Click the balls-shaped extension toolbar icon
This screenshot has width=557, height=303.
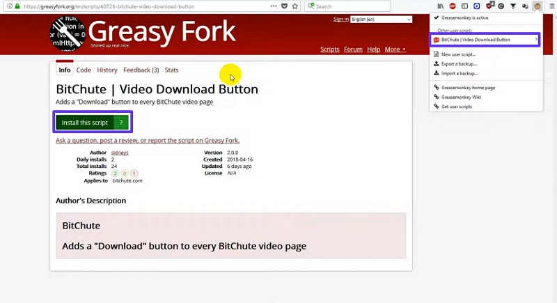point(525,6)
